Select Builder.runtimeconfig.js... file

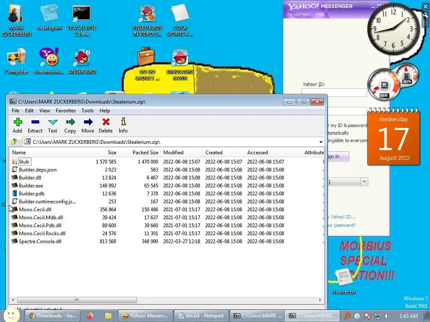click(x=167, y=202)
